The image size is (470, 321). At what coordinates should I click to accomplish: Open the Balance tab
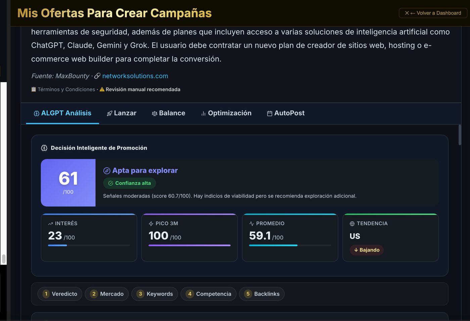[x=169, y=113]
